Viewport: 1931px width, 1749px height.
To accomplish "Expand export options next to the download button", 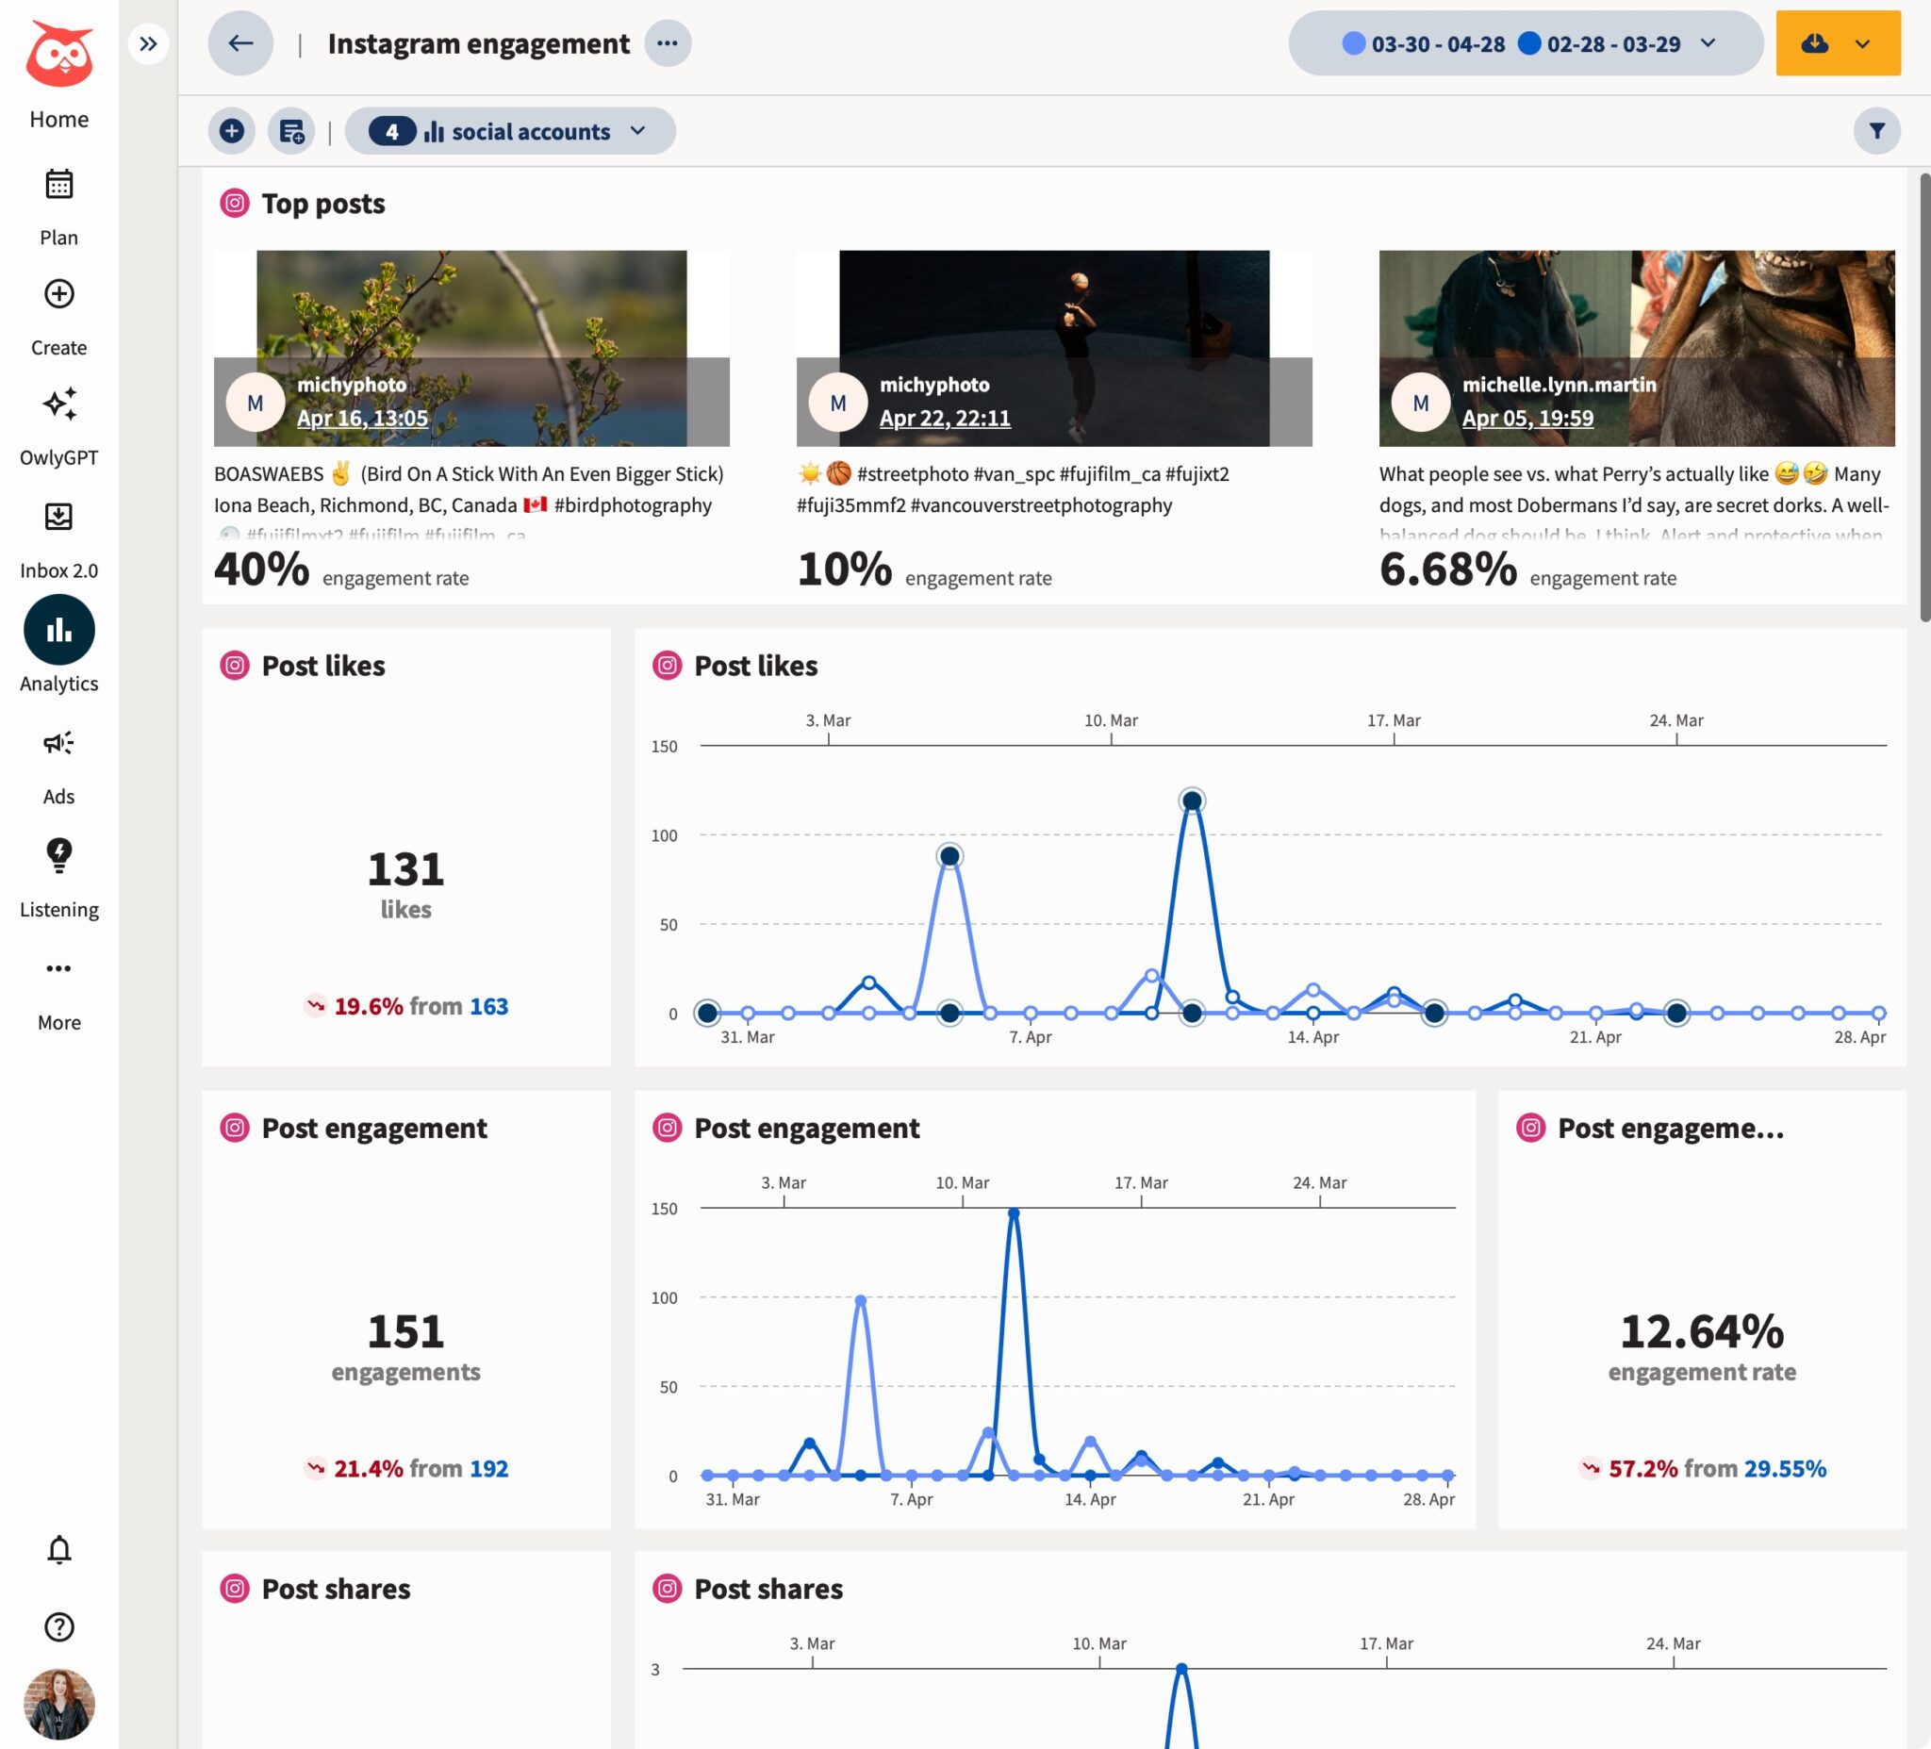I will point(1862,43).
